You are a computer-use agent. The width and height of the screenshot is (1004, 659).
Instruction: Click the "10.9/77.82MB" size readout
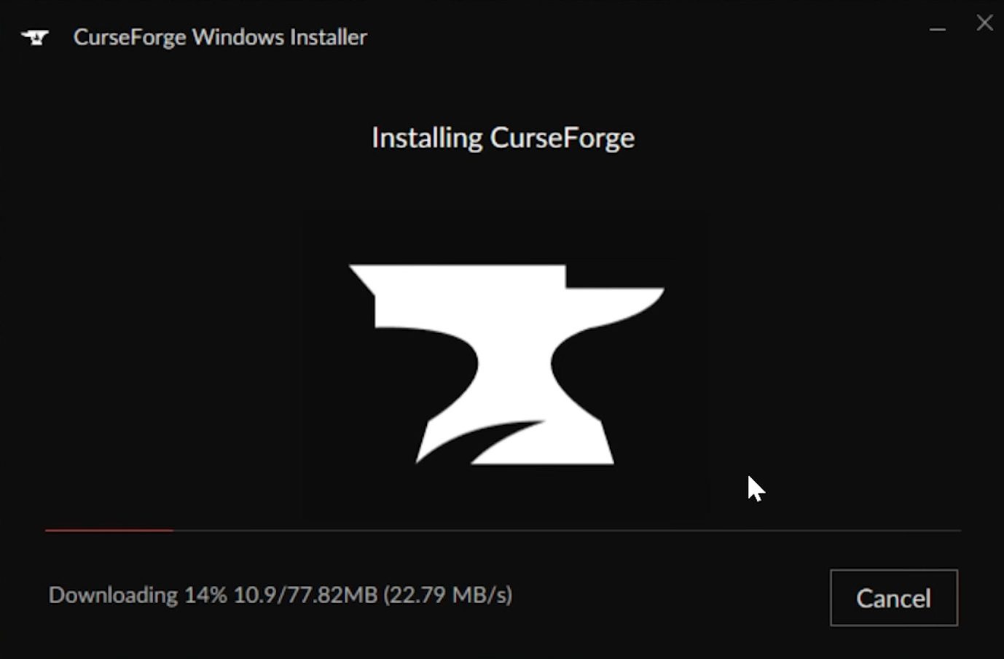[305, 595]
